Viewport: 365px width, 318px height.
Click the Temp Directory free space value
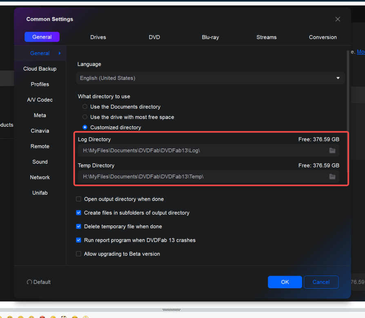319,165
